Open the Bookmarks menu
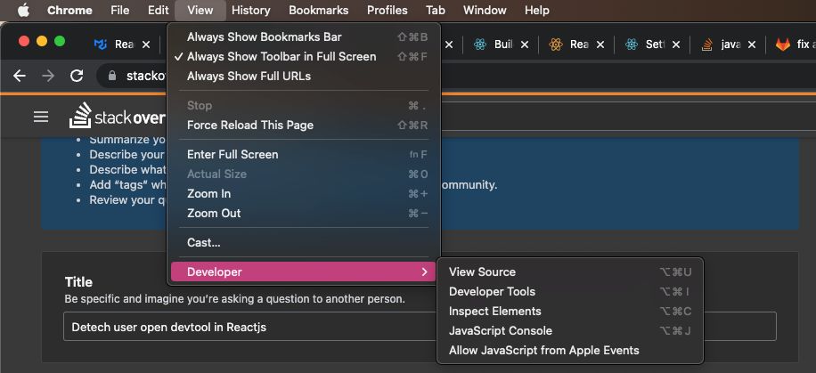Image resolution: width=816 pixels, height=373 pixels. pyautogui.click(x=319, y=10)
